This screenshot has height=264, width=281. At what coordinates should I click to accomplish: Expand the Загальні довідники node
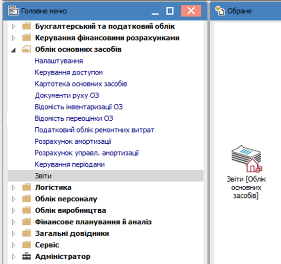[14, 233]
